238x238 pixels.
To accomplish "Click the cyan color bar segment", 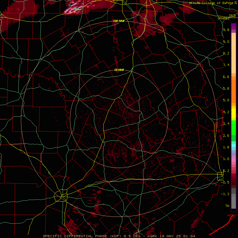I will pyautogui.click(x=234, y=145).
